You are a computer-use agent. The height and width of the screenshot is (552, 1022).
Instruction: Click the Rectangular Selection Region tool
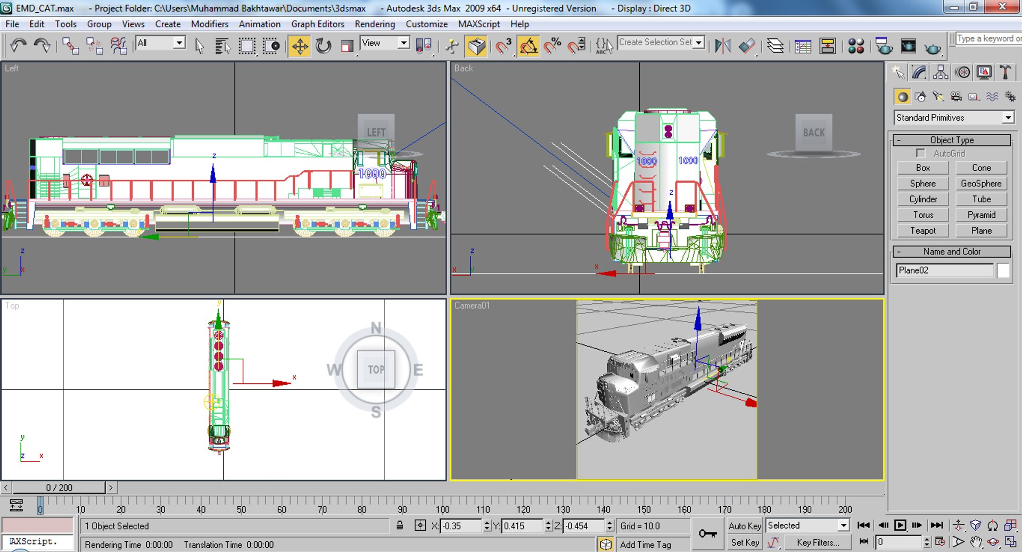[x=247, y=46]
